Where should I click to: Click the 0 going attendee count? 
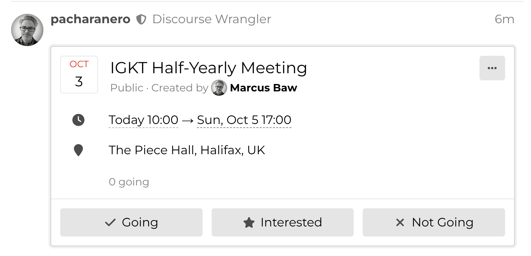click(129, 182)
